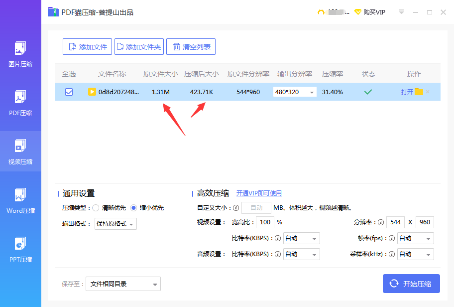The image size is (454, 307).
Task: Click the 原文件大小 column header
Action: coord(161,74)
